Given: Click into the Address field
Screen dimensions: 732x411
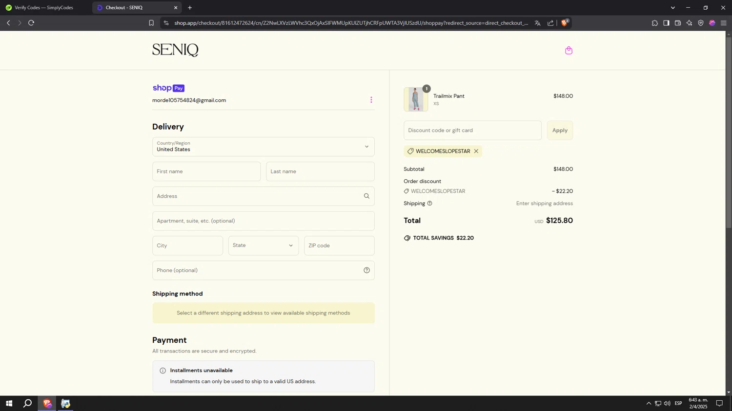Looking at the screenshot, I should (264, 196).
